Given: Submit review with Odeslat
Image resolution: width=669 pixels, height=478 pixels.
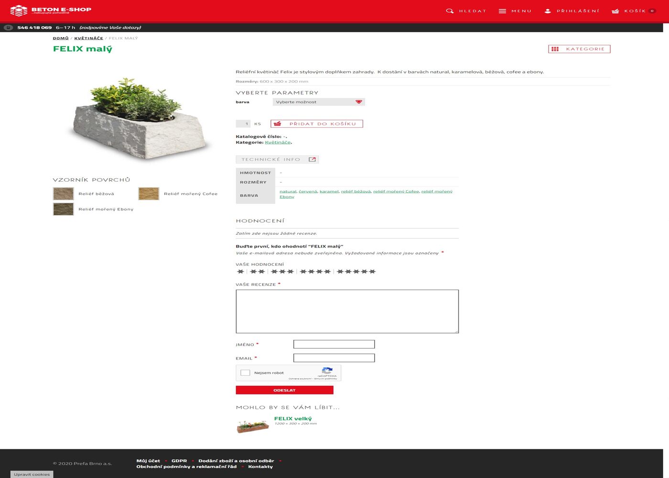Looking at the screenshot, I should point(284,390).
